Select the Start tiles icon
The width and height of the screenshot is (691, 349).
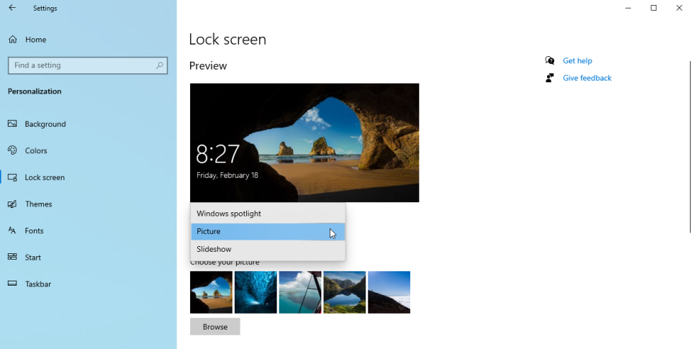coord(12,257)
